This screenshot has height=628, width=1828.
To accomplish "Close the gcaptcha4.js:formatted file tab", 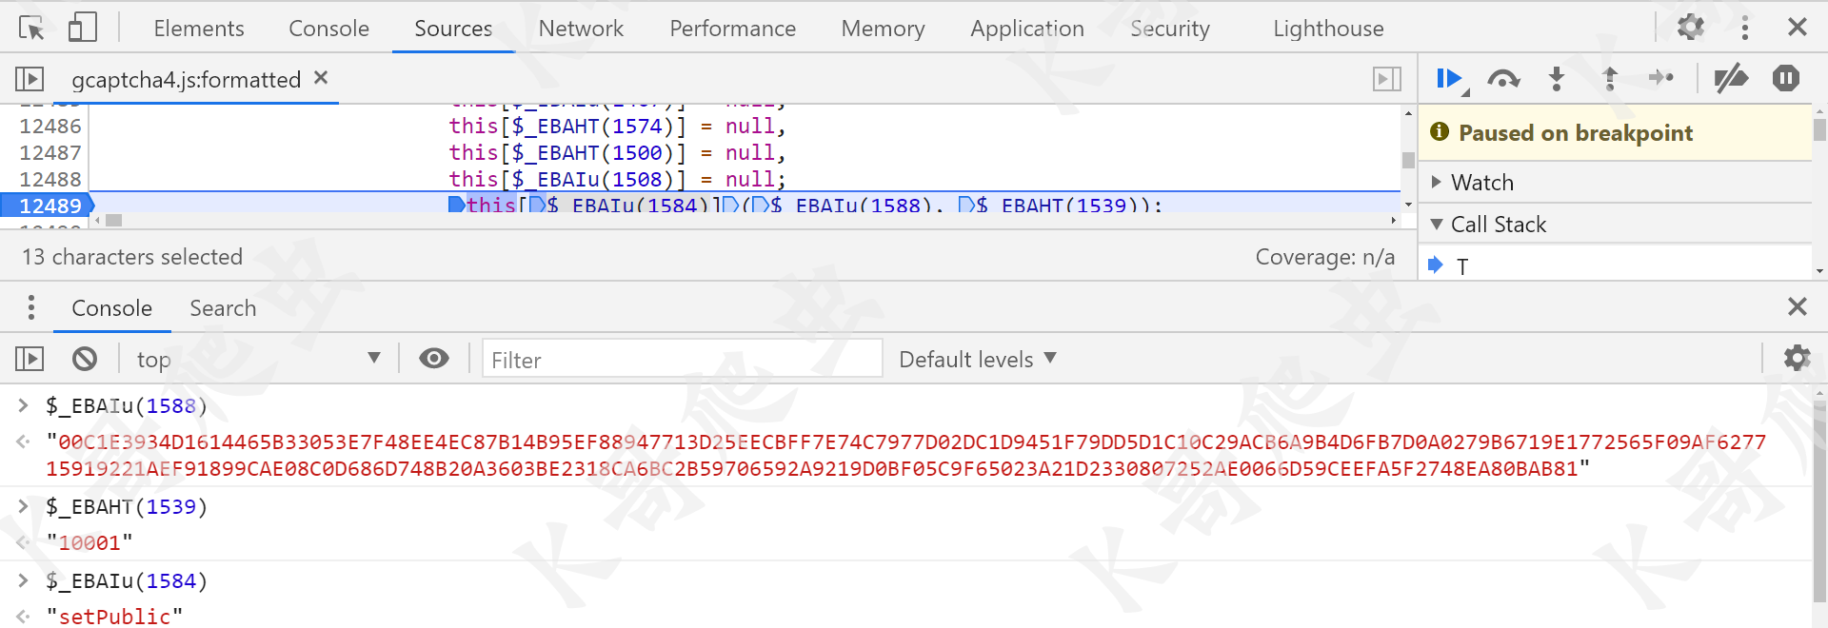I will pyautogui.click(x=321, y=78).
